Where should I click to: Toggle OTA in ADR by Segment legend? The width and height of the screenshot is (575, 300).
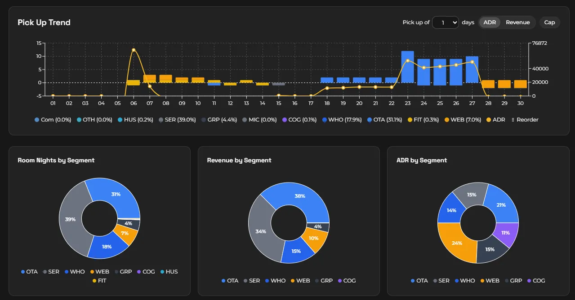[x=419, y=281]
